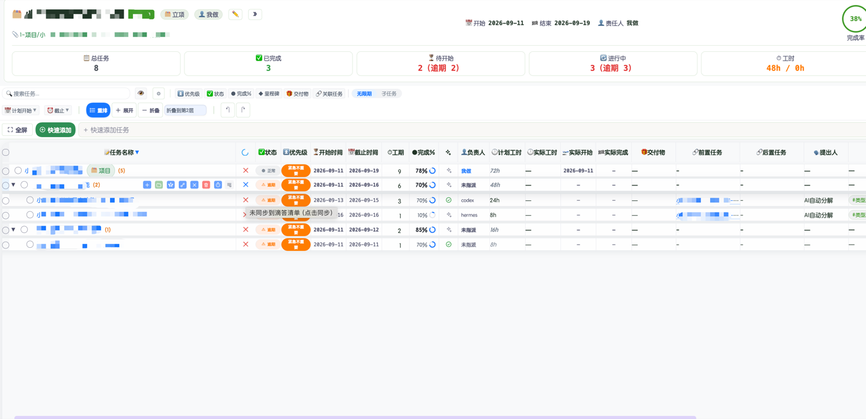Image resolution: width=866 pixels, height=419 pixels.
Task: Toggle the eye visibility button near search
Action: (x=141, y=94)
